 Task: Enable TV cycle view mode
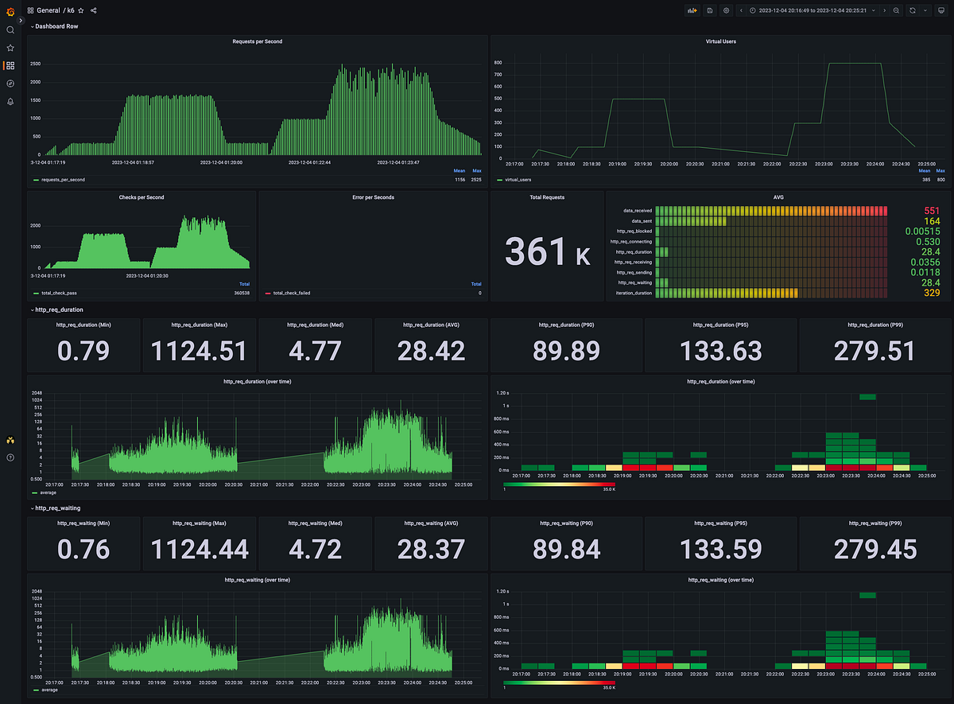pyautogui.click(x=941, y=10)
